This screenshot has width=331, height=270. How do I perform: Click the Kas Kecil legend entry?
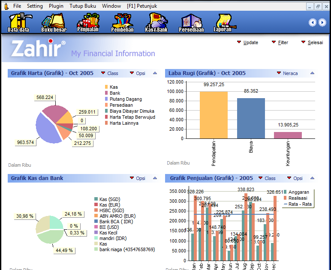pyautogui.click(x=106, y=233)
